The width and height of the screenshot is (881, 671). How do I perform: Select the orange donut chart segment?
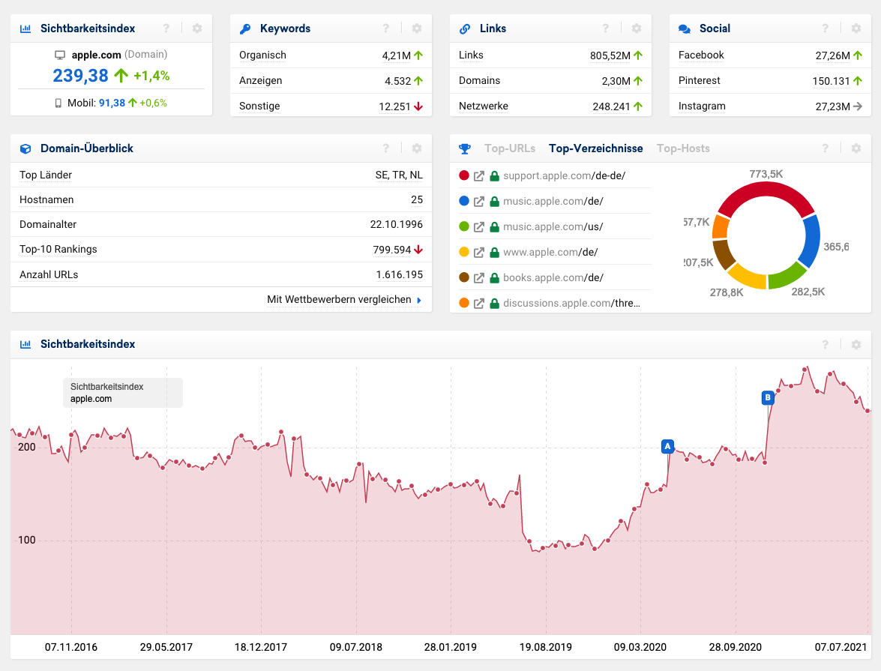coord(721,227)
